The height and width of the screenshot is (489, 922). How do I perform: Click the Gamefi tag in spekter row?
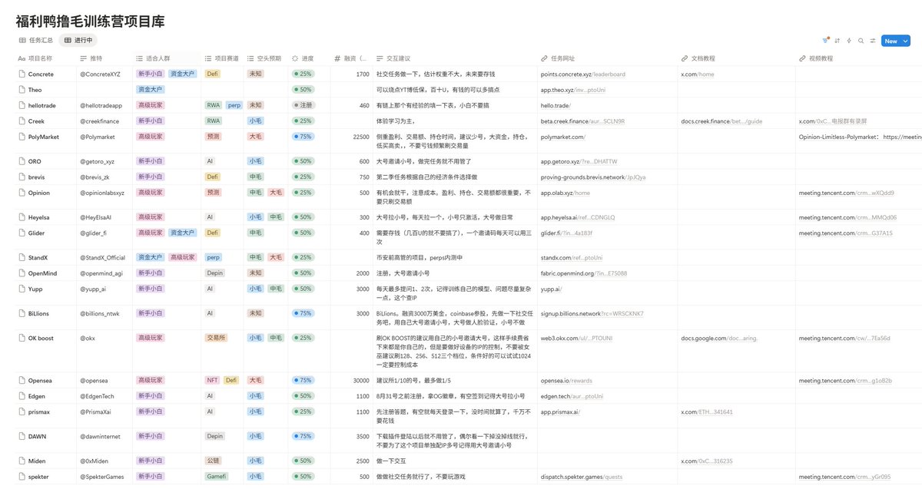[217, 477]
